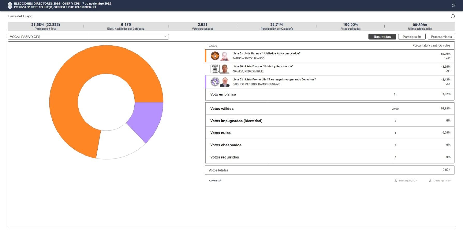Click Lista 32 Frente Lila logo
This screenshot has width=463, height=233.
click(215, 82)
